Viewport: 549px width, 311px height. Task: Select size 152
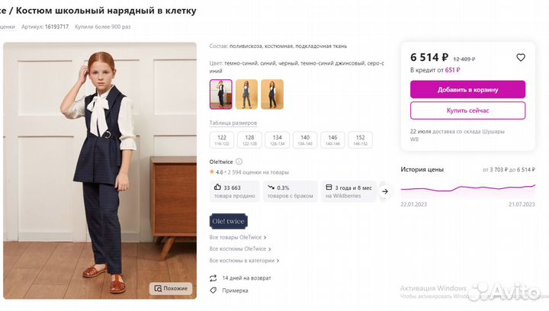360,139
